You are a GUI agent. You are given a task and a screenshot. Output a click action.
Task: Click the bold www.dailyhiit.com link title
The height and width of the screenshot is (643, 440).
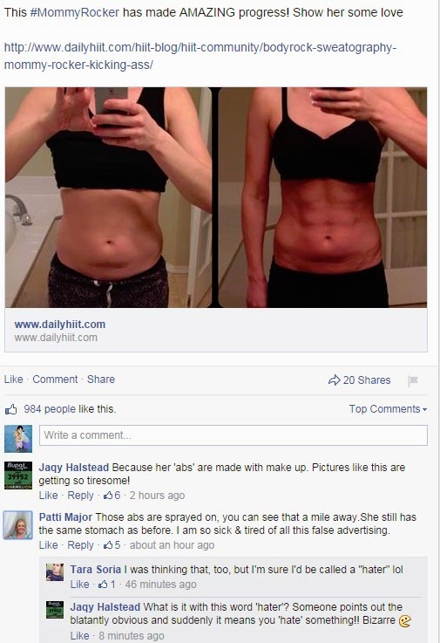click(x=60, y=325)
